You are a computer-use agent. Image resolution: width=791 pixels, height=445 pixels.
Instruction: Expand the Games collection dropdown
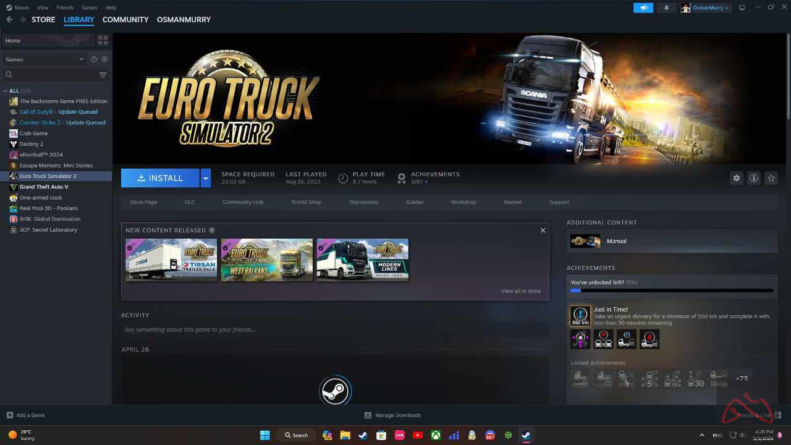pyautogui.click(x=80, y=59)
